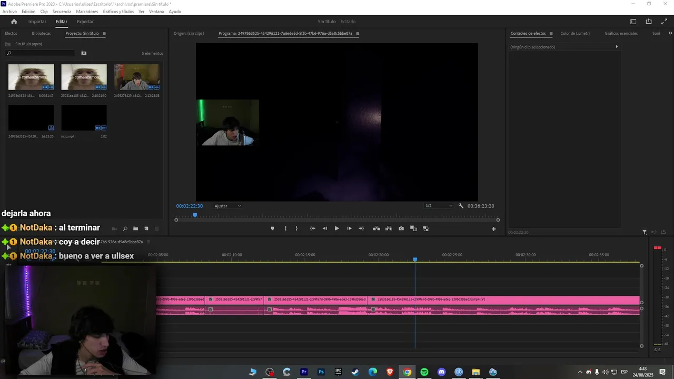674x379 pixels.
Task: Open the Secuencia menu
Action: coord(62,12)
